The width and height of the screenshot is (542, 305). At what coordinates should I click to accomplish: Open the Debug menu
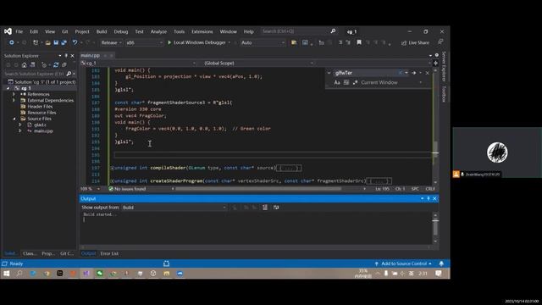pyautogui.click(x=120, y=31)
